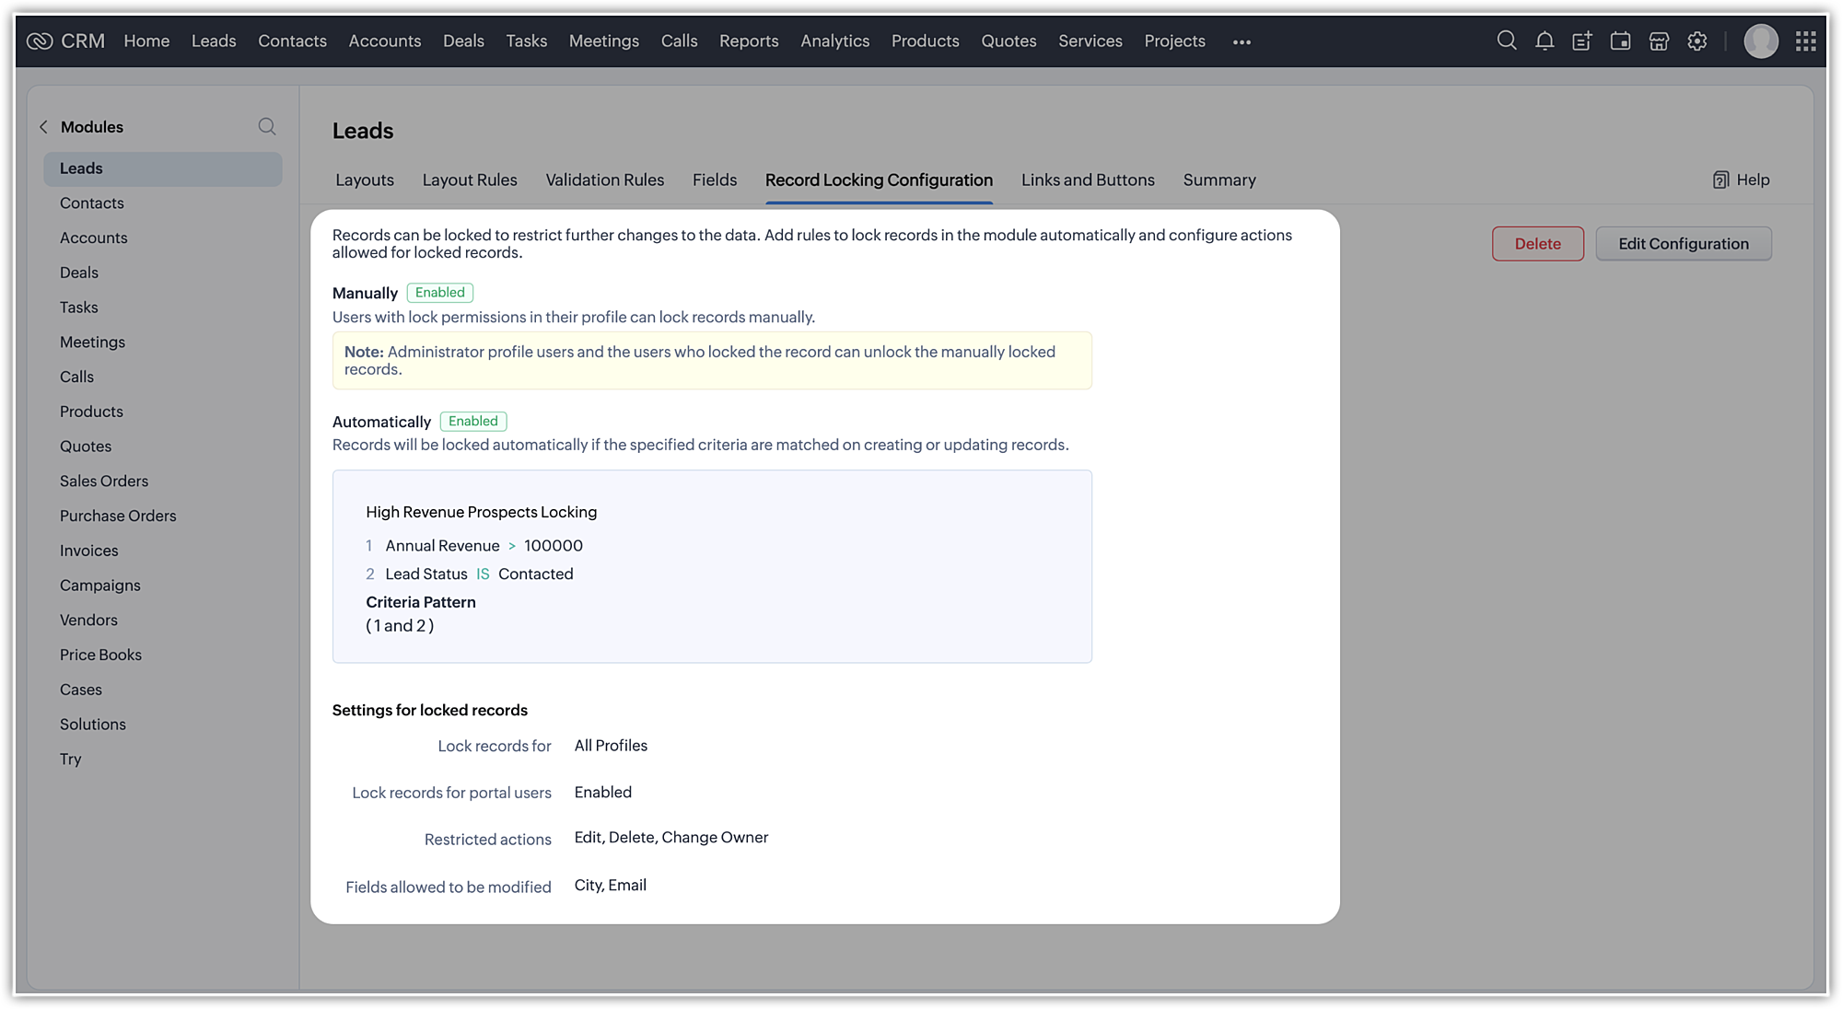The image size is (1842, 1009).
Task: Open Analytics in the top menu
Action: coord(834,41)
